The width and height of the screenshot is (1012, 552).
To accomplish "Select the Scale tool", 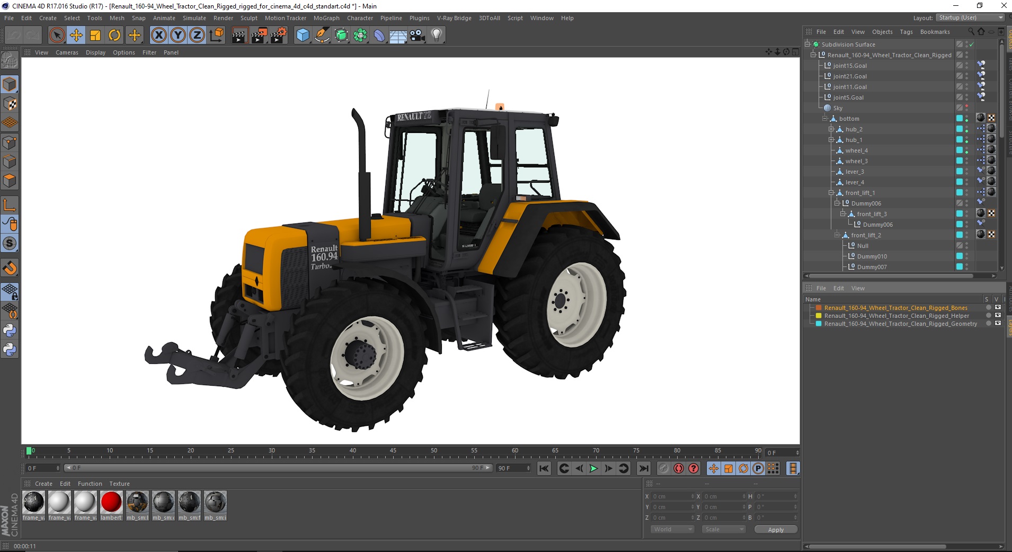I will 95,35.
